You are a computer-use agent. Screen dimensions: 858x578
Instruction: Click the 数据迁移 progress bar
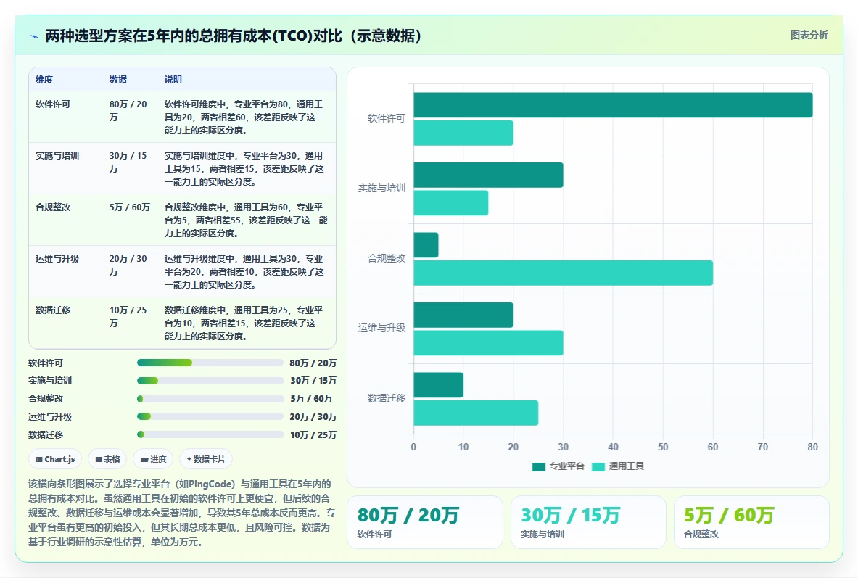pyautogui.click(x=210, y=434)
